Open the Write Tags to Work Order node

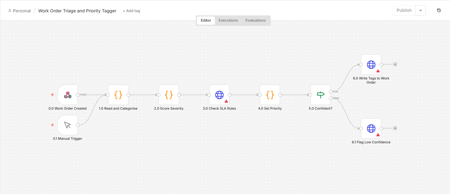[x=371, y=65]
